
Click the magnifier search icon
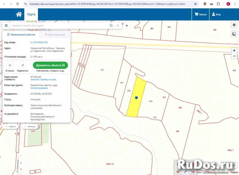(111, 26)
